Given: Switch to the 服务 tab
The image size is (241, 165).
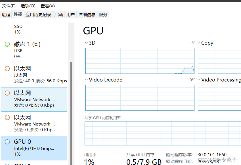Looking at the screenshot, I should (x=103, y=14).
